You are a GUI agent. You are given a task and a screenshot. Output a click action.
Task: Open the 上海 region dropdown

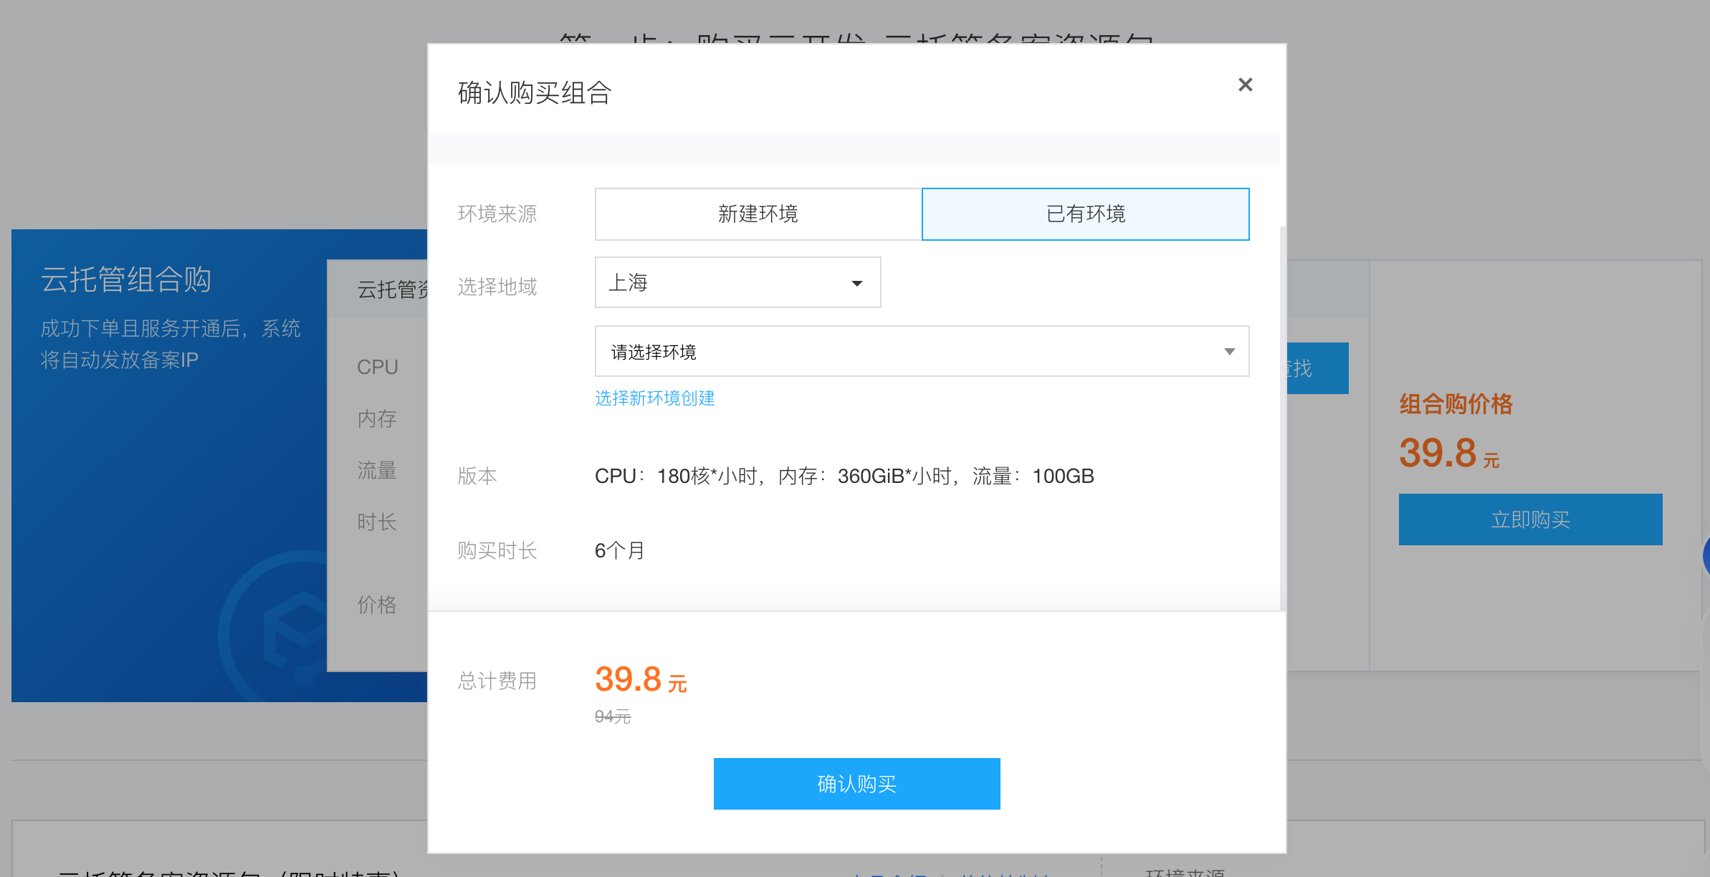click(x=737, y=282)
